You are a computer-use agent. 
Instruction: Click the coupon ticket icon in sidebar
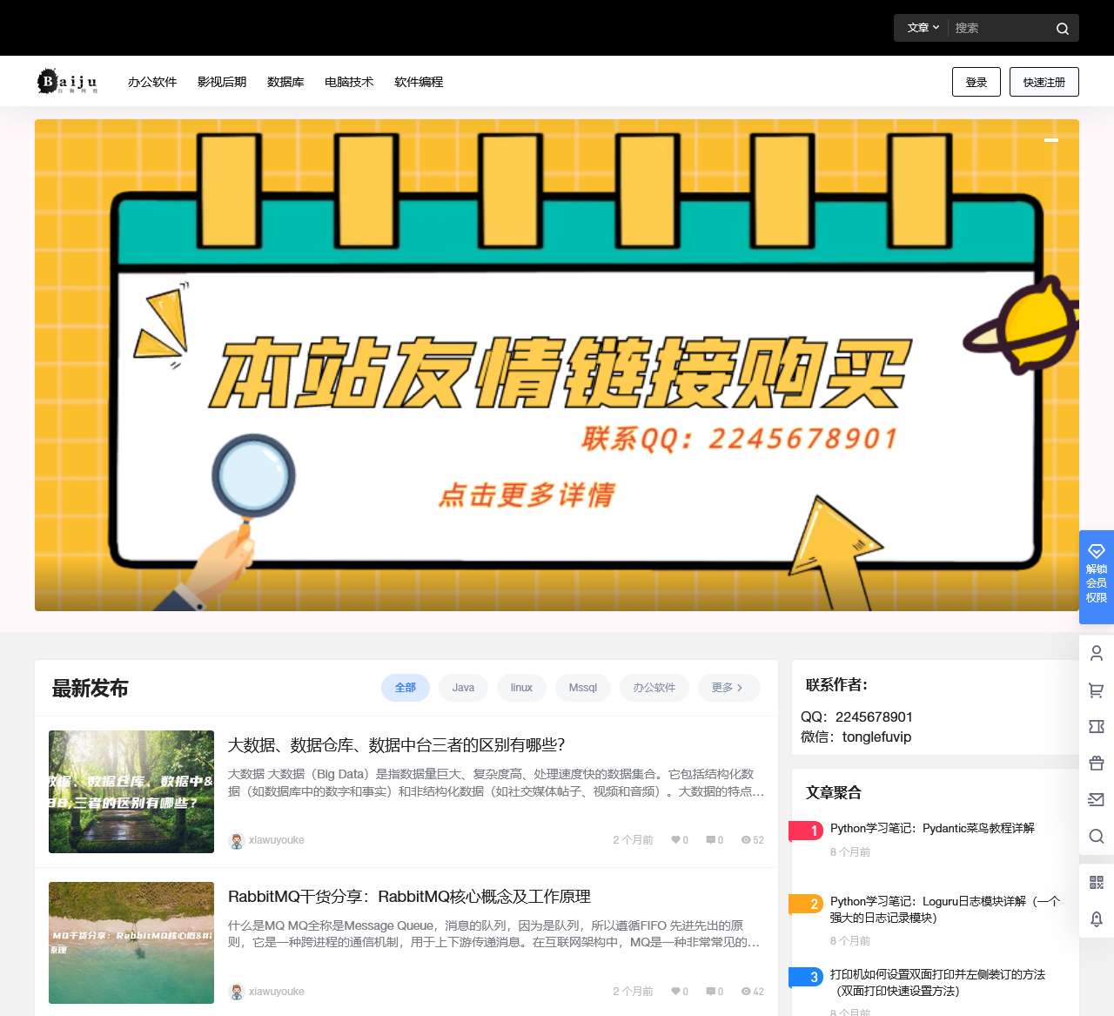coord(1096,726)
